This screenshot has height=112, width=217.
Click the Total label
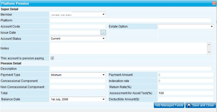[4, 93]
